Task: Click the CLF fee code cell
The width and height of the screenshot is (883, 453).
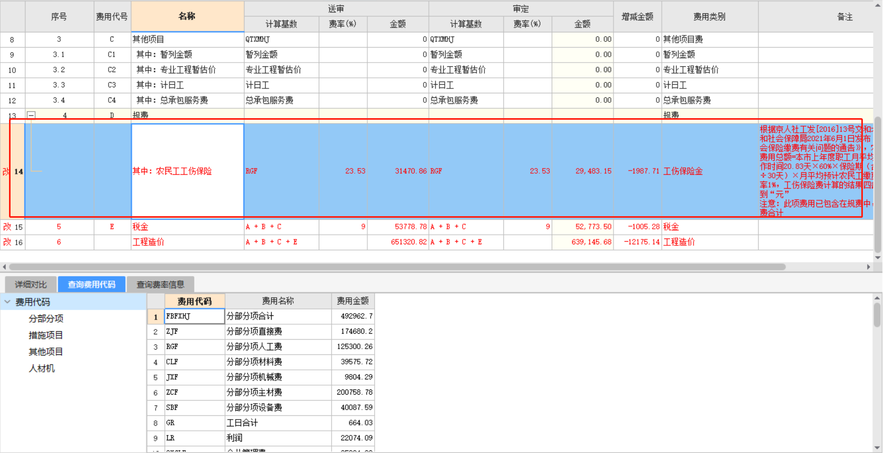Action: [x=195, y=362]
